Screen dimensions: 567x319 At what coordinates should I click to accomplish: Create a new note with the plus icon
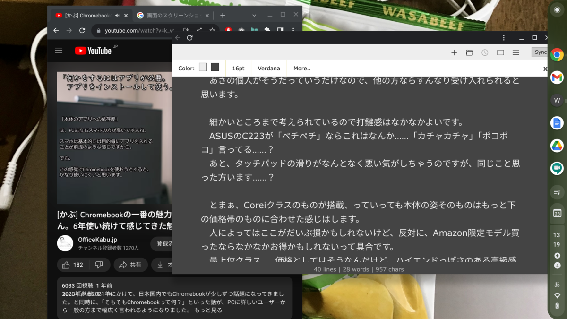pos(454,52)
